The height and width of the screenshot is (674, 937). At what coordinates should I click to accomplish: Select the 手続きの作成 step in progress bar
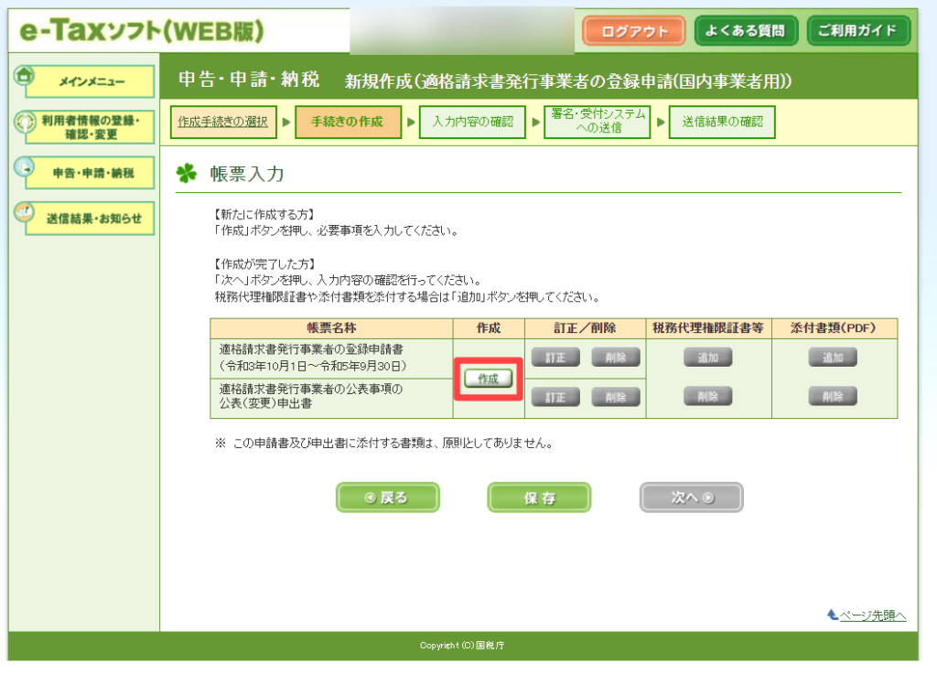click(348, 123)
